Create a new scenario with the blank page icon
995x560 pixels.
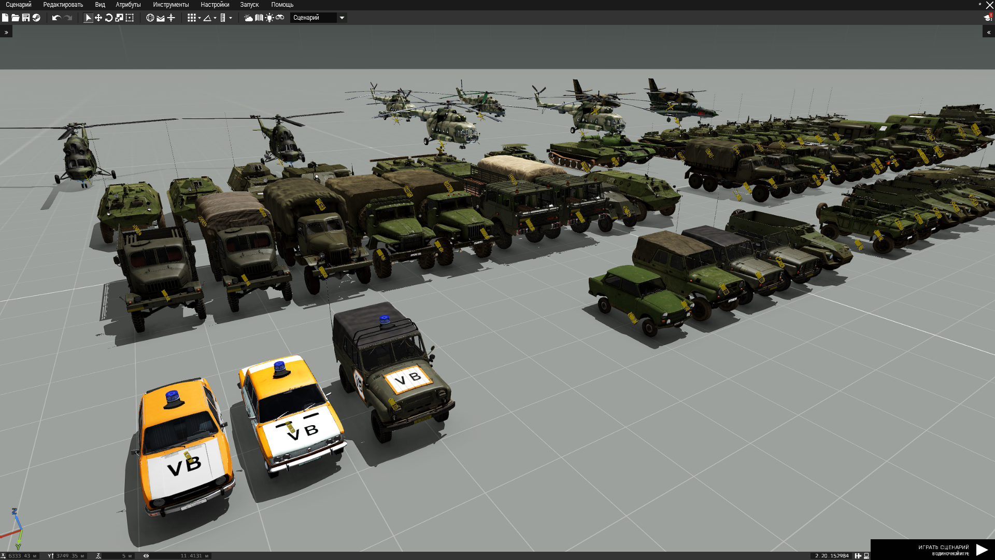[x=5, y=18]
